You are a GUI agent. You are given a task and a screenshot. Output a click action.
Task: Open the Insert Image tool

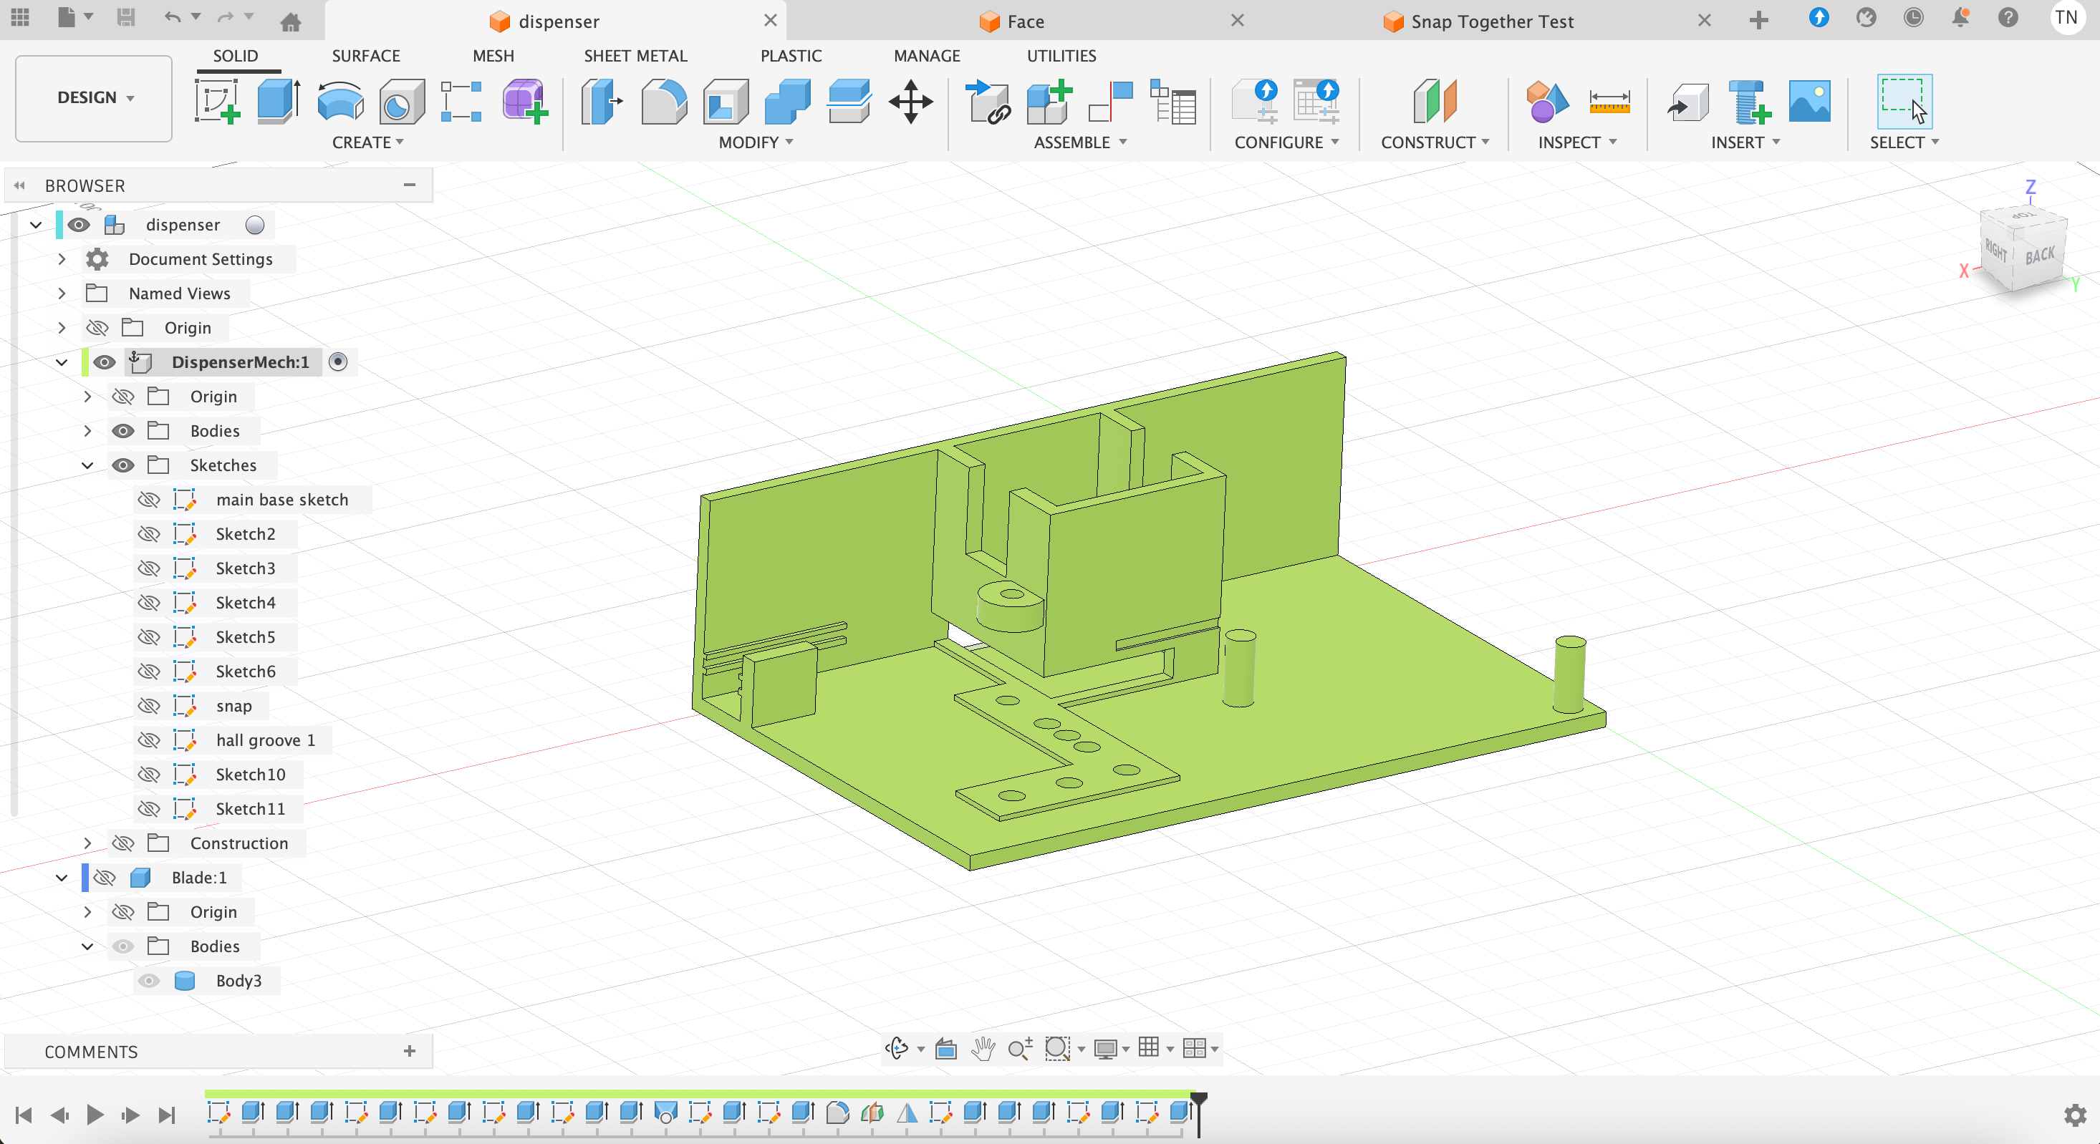pos(1809,101)
